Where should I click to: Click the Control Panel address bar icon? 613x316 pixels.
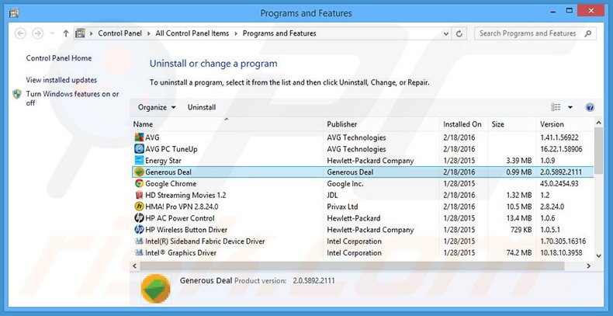(80, 33)
